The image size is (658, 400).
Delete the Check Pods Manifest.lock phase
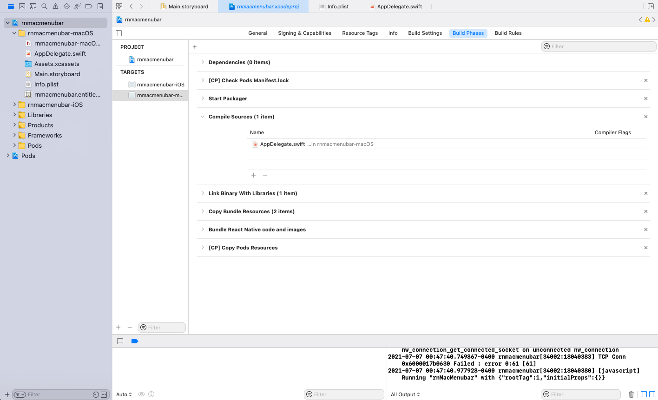click(646, 80)
